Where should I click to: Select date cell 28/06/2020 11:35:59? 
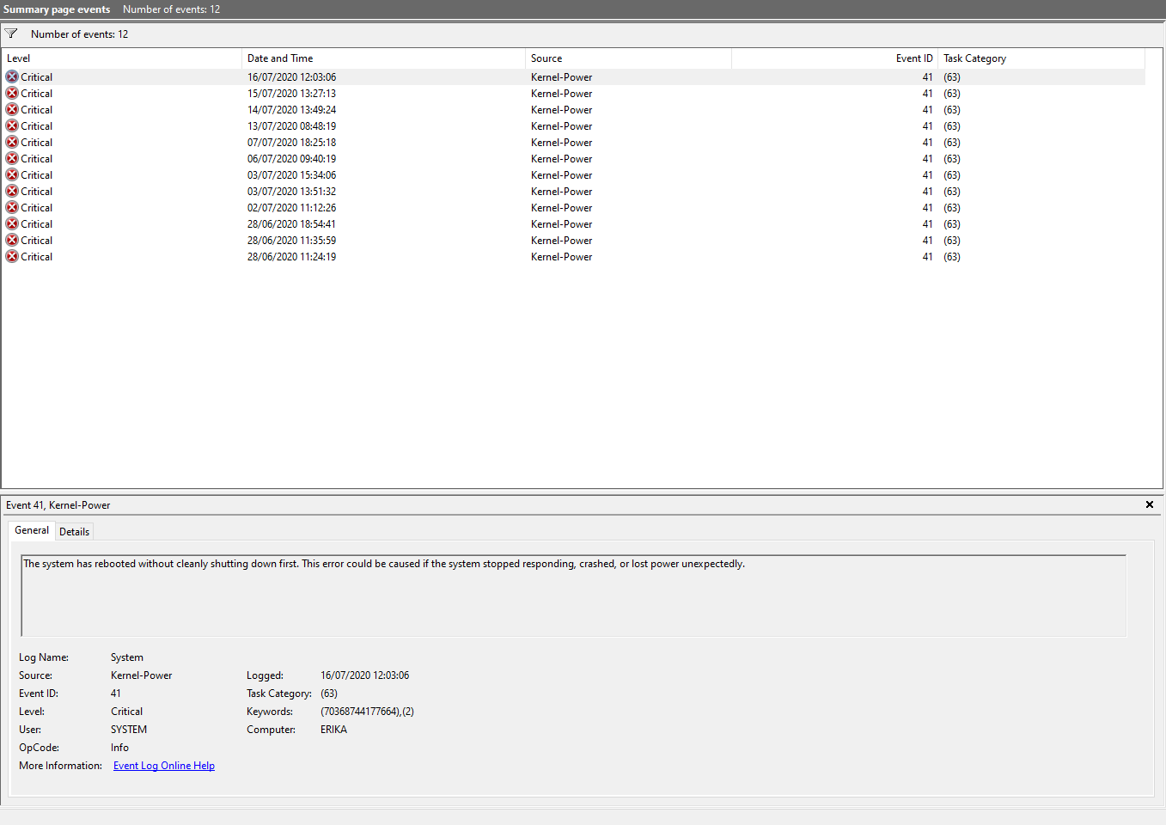[x=291, y=241]
